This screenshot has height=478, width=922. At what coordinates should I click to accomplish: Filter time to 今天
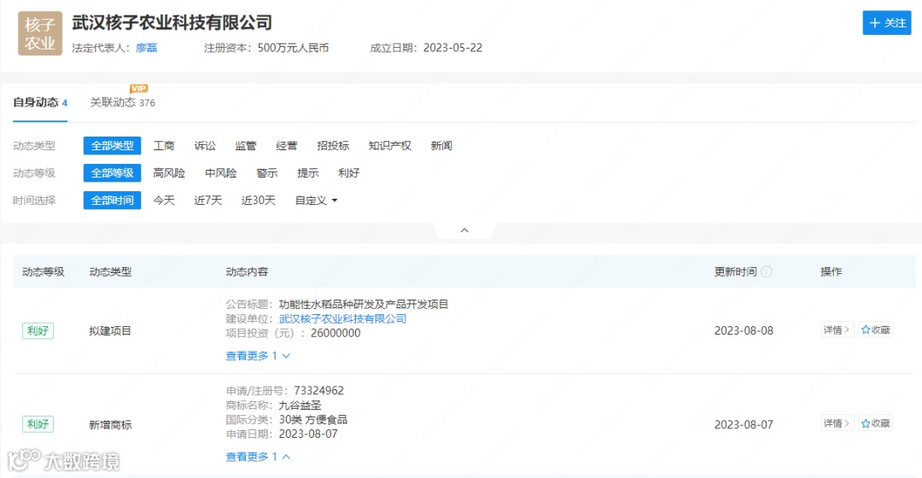tap(164, 201)
